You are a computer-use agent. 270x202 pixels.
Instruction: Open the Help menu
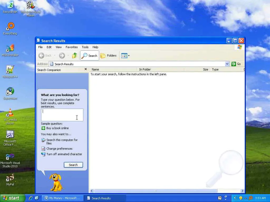click(95, 47)
